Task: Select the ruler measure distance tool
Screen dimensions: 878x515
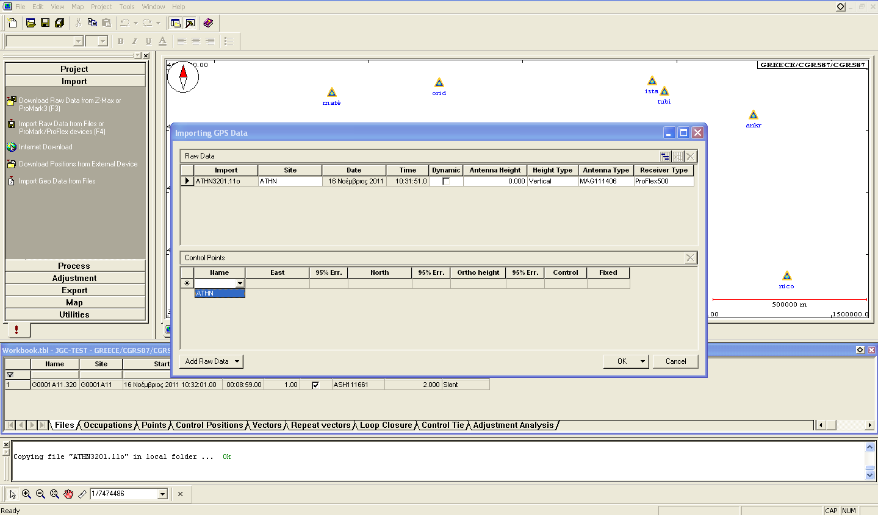Action: [82, 494]
